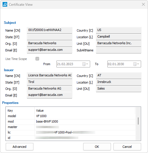
Task: Click the Value column header
Action: point(85,111)
